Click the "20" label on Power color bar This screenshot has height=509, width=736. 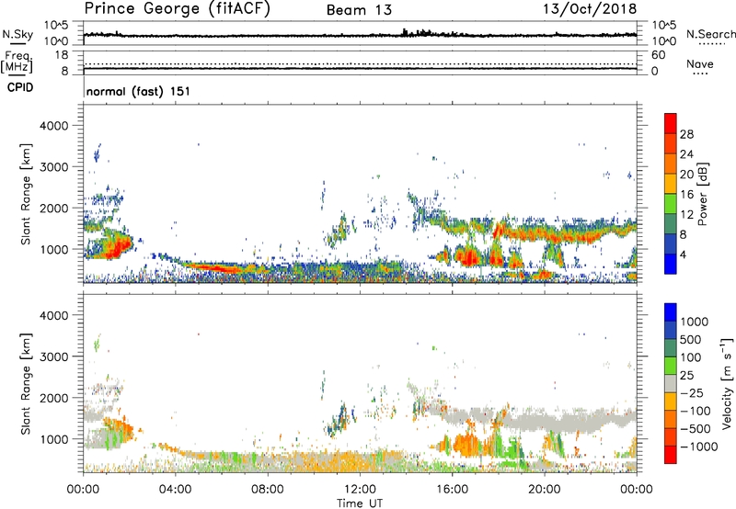[686, 175]
